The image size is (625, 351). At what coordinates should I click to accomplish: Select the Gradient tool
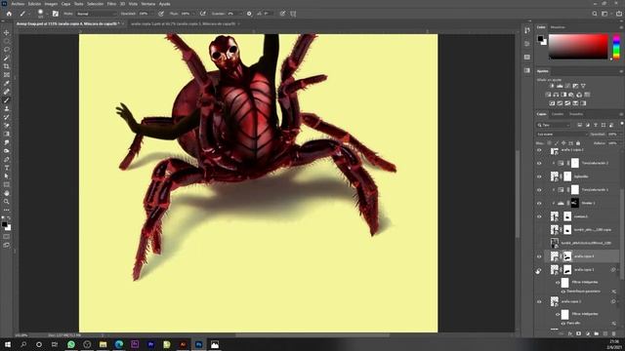click(x=7, y=134)
